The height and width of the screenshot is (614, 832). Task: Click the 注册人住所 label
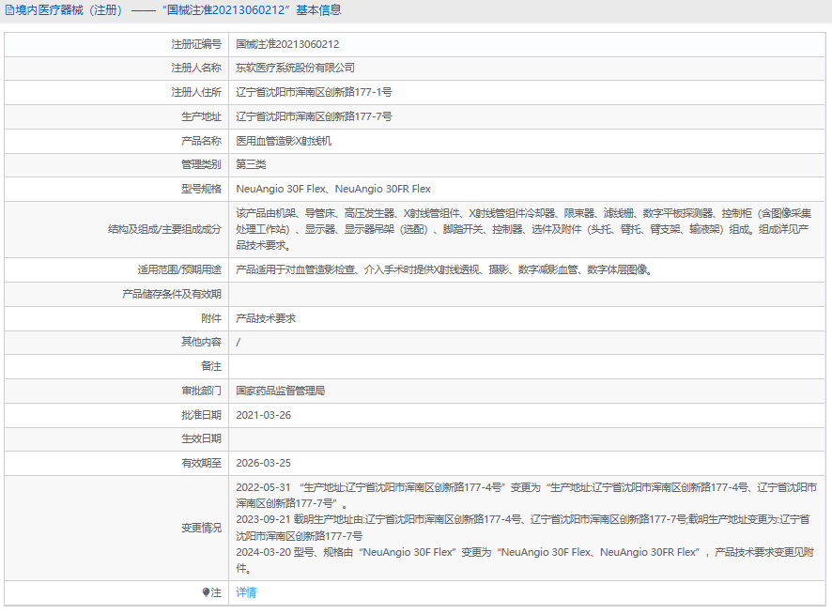tap(196, 92)
